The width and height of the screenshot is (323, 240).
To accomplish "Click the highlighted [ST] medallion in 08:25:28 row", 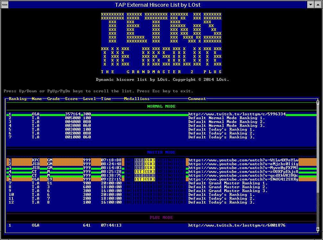I will tap(139, 172).
